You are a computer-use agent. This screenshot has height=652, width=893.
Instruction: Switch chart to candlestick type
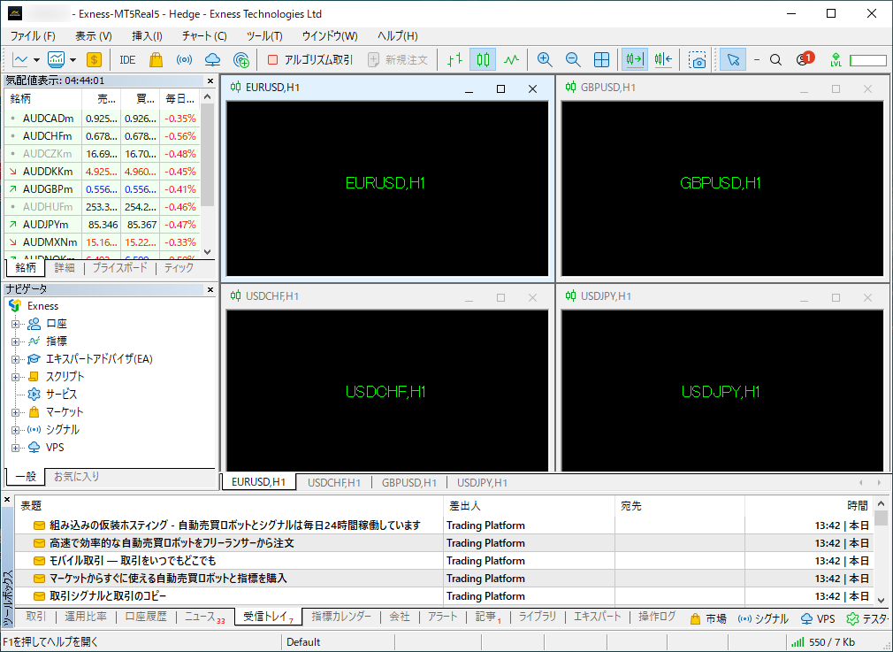point(483,60)
